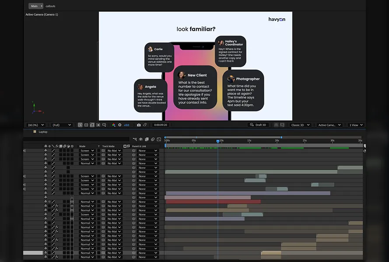Open the None parent dropdown in top layer row
The height and width of the screenshot is (262, 389).
pyautogui.click(x=147, y=151)
